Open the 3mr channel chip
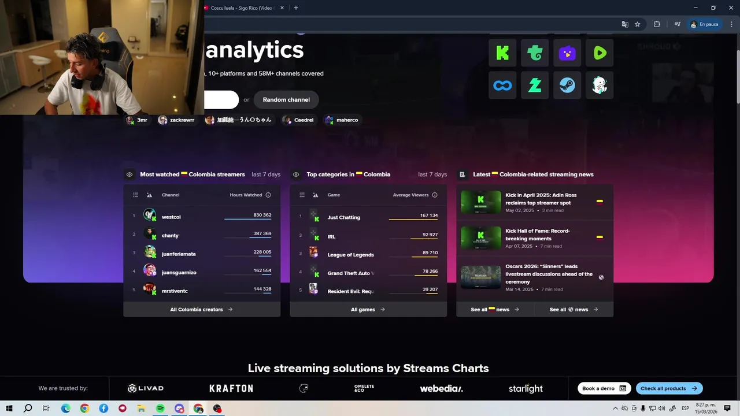The height and width of the screenshot is (416, 740). tap(138, 120)
